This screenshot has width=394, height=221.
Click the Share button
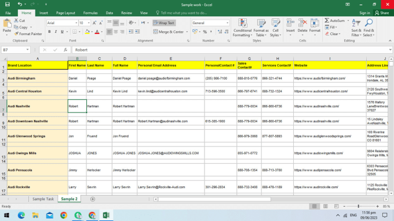coord(382,13)
